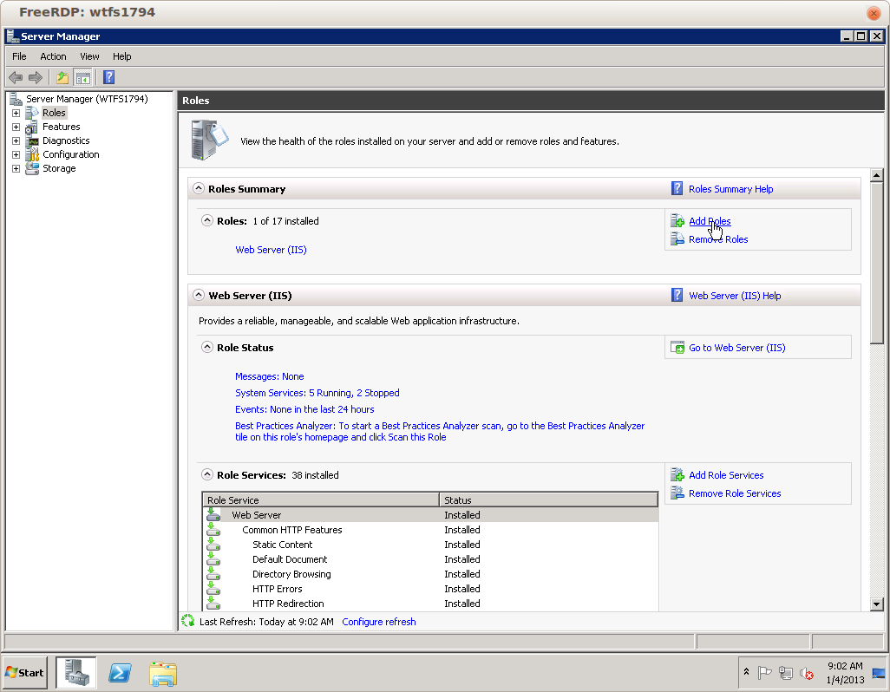Select the Features node icon in tree
Screen dimensions: 890x692
tap(32, 127)
